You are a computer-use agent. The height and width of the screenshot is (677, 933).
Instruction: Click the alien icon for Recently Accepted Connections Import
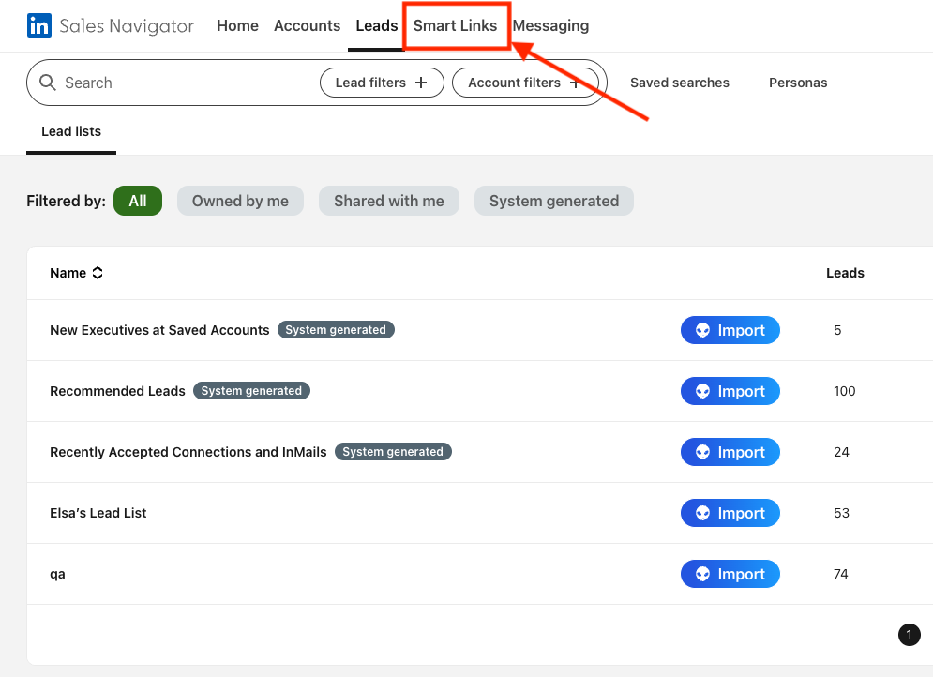click(702, 452)
